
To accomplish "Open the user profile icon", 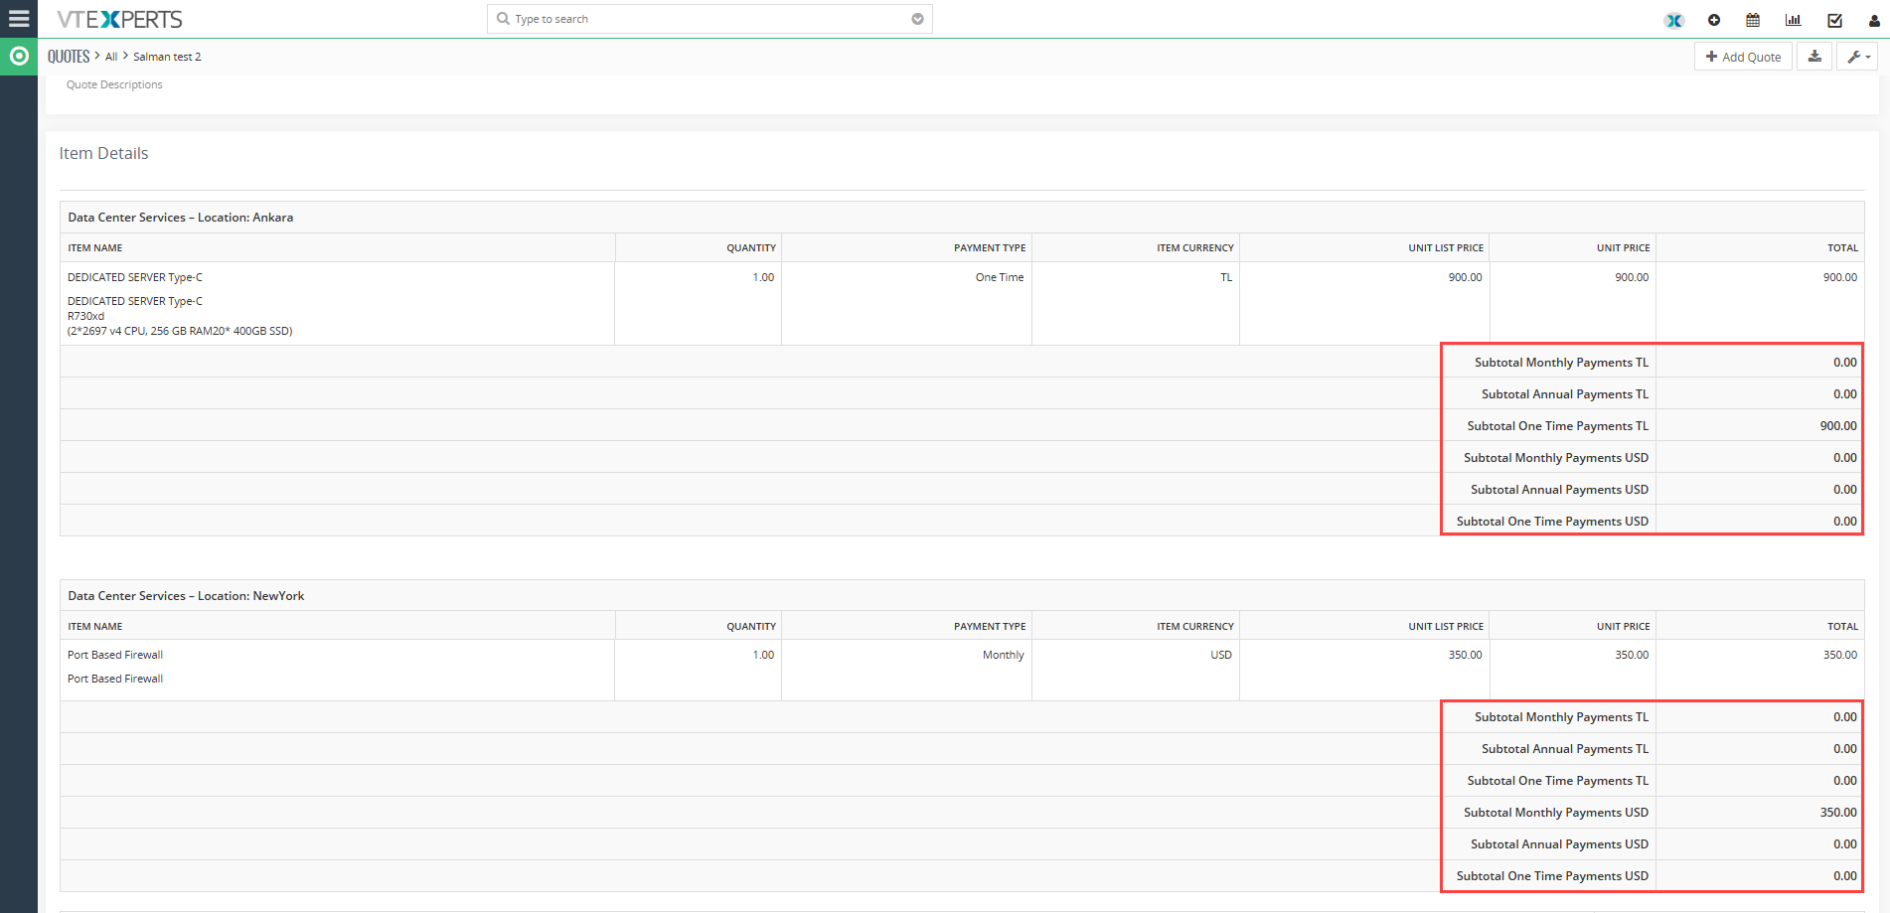I will 1874,20.
